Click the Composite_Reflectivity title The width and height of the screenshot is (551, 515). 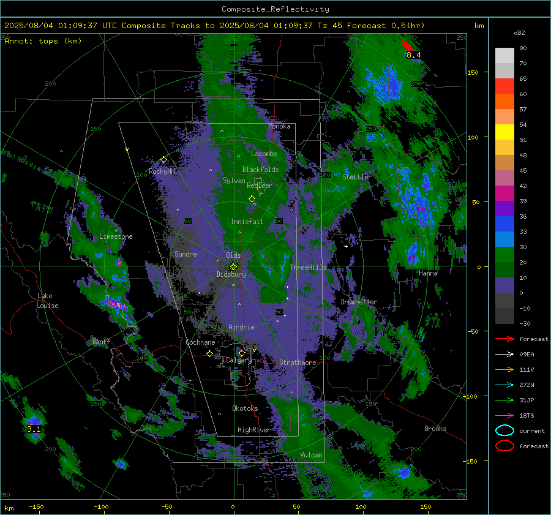[275, 9]
